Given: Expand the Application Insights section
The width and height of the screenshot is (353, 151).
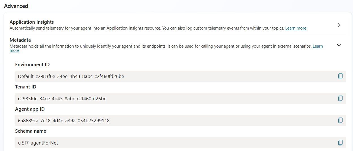Looking at the screenshot, I should point(339,25).
